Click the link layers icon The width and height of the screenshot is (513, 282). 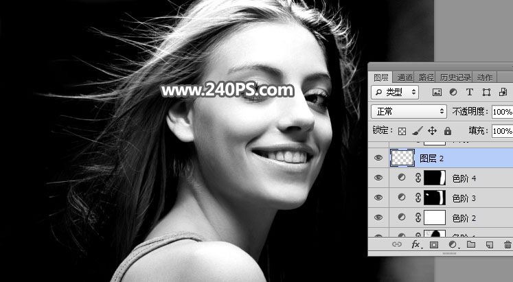click(397, 244)
